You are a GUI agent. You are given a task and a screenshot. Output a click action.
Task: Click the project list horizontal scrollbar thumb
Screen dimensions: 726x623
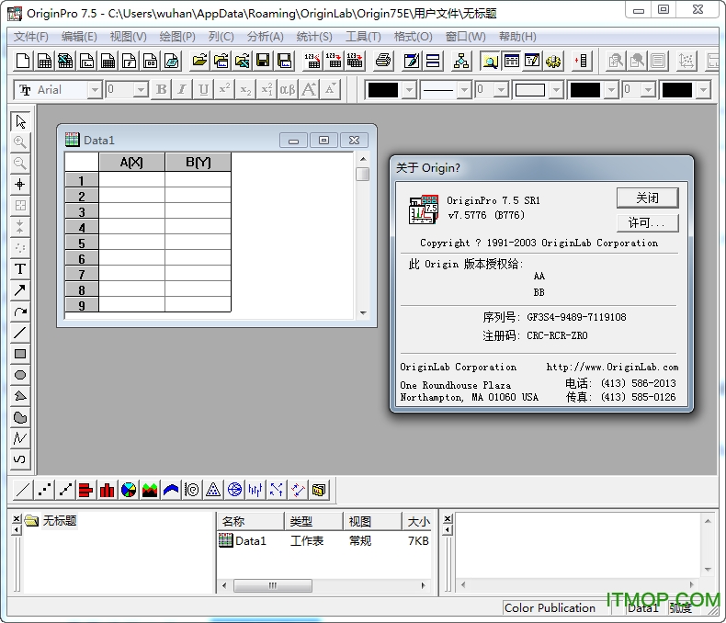(273, 585)
